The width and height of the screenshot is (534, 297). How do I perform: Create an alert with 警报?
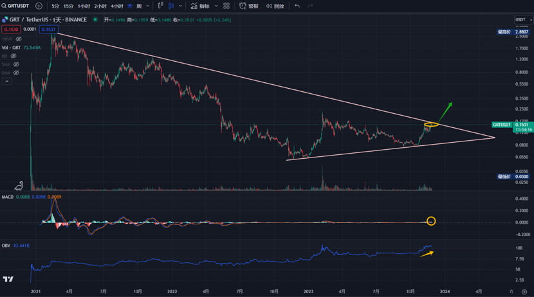pos(249,6)
